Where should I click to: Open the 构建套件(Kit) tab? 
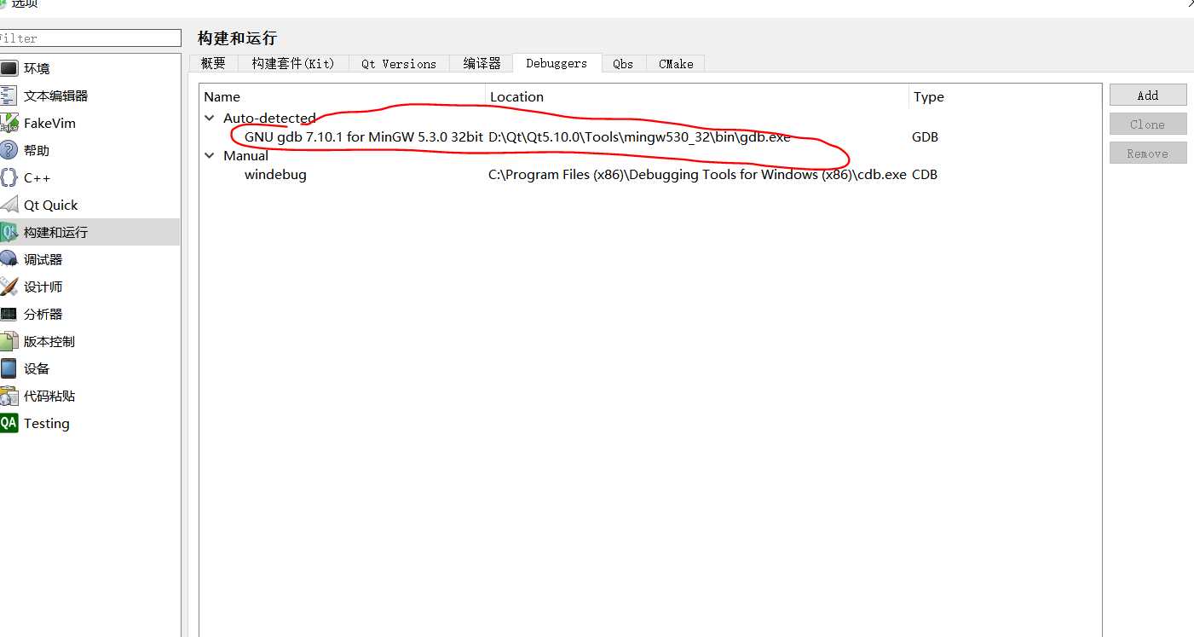point(293,63)
